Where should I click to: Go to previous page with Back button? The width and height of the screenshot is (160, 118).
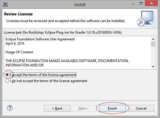(x=57, y=108)
